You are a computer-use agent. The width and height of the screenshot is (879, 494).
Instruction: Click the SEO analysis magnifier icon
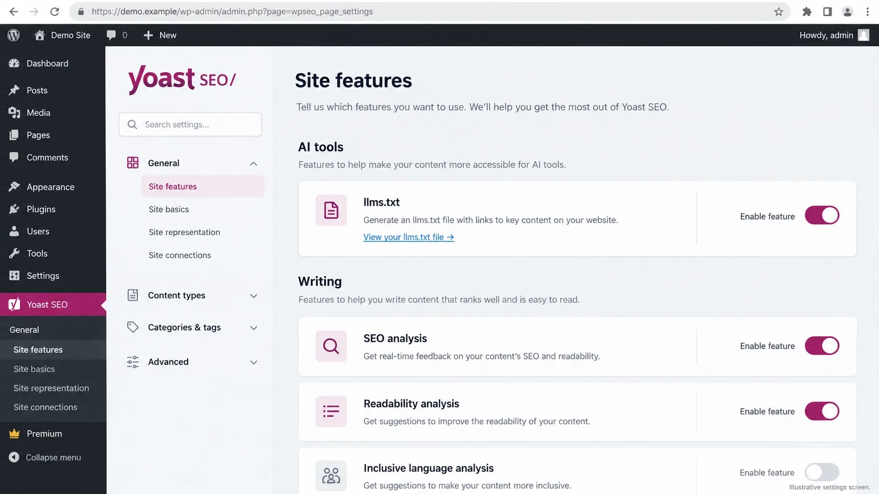[331, 346]
